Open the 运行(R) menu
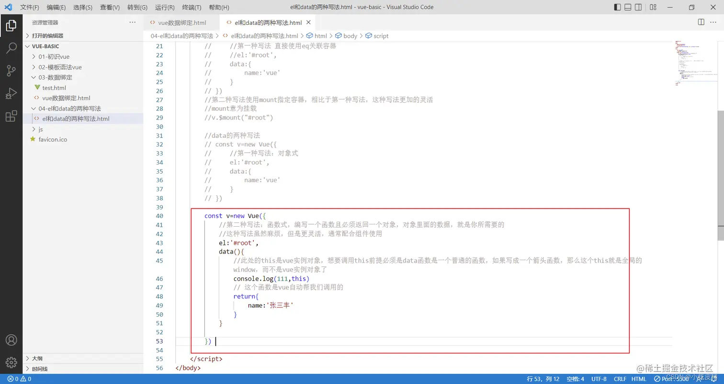 pos(165,7)
